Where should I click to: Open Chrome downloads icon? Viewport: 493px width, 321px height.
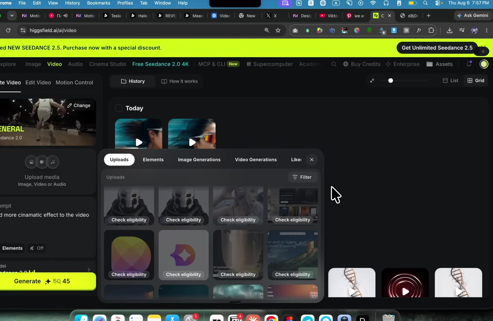click(x=449, y=30)
